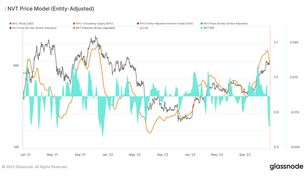This screenshot has width=307, height=177.
Task: Enable the struck-through [y2=8] legend item
Action: (x=143, y=28)
